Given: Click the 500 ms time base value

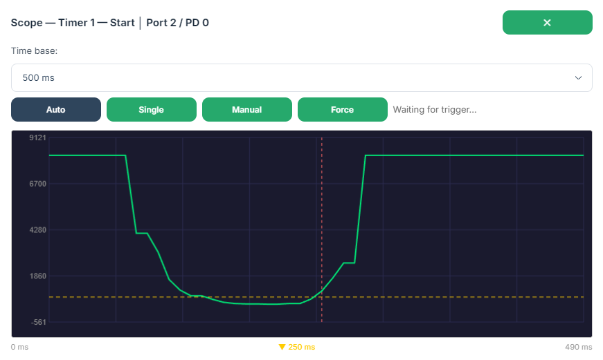Looking at the screenshot, I should [39, 78].
